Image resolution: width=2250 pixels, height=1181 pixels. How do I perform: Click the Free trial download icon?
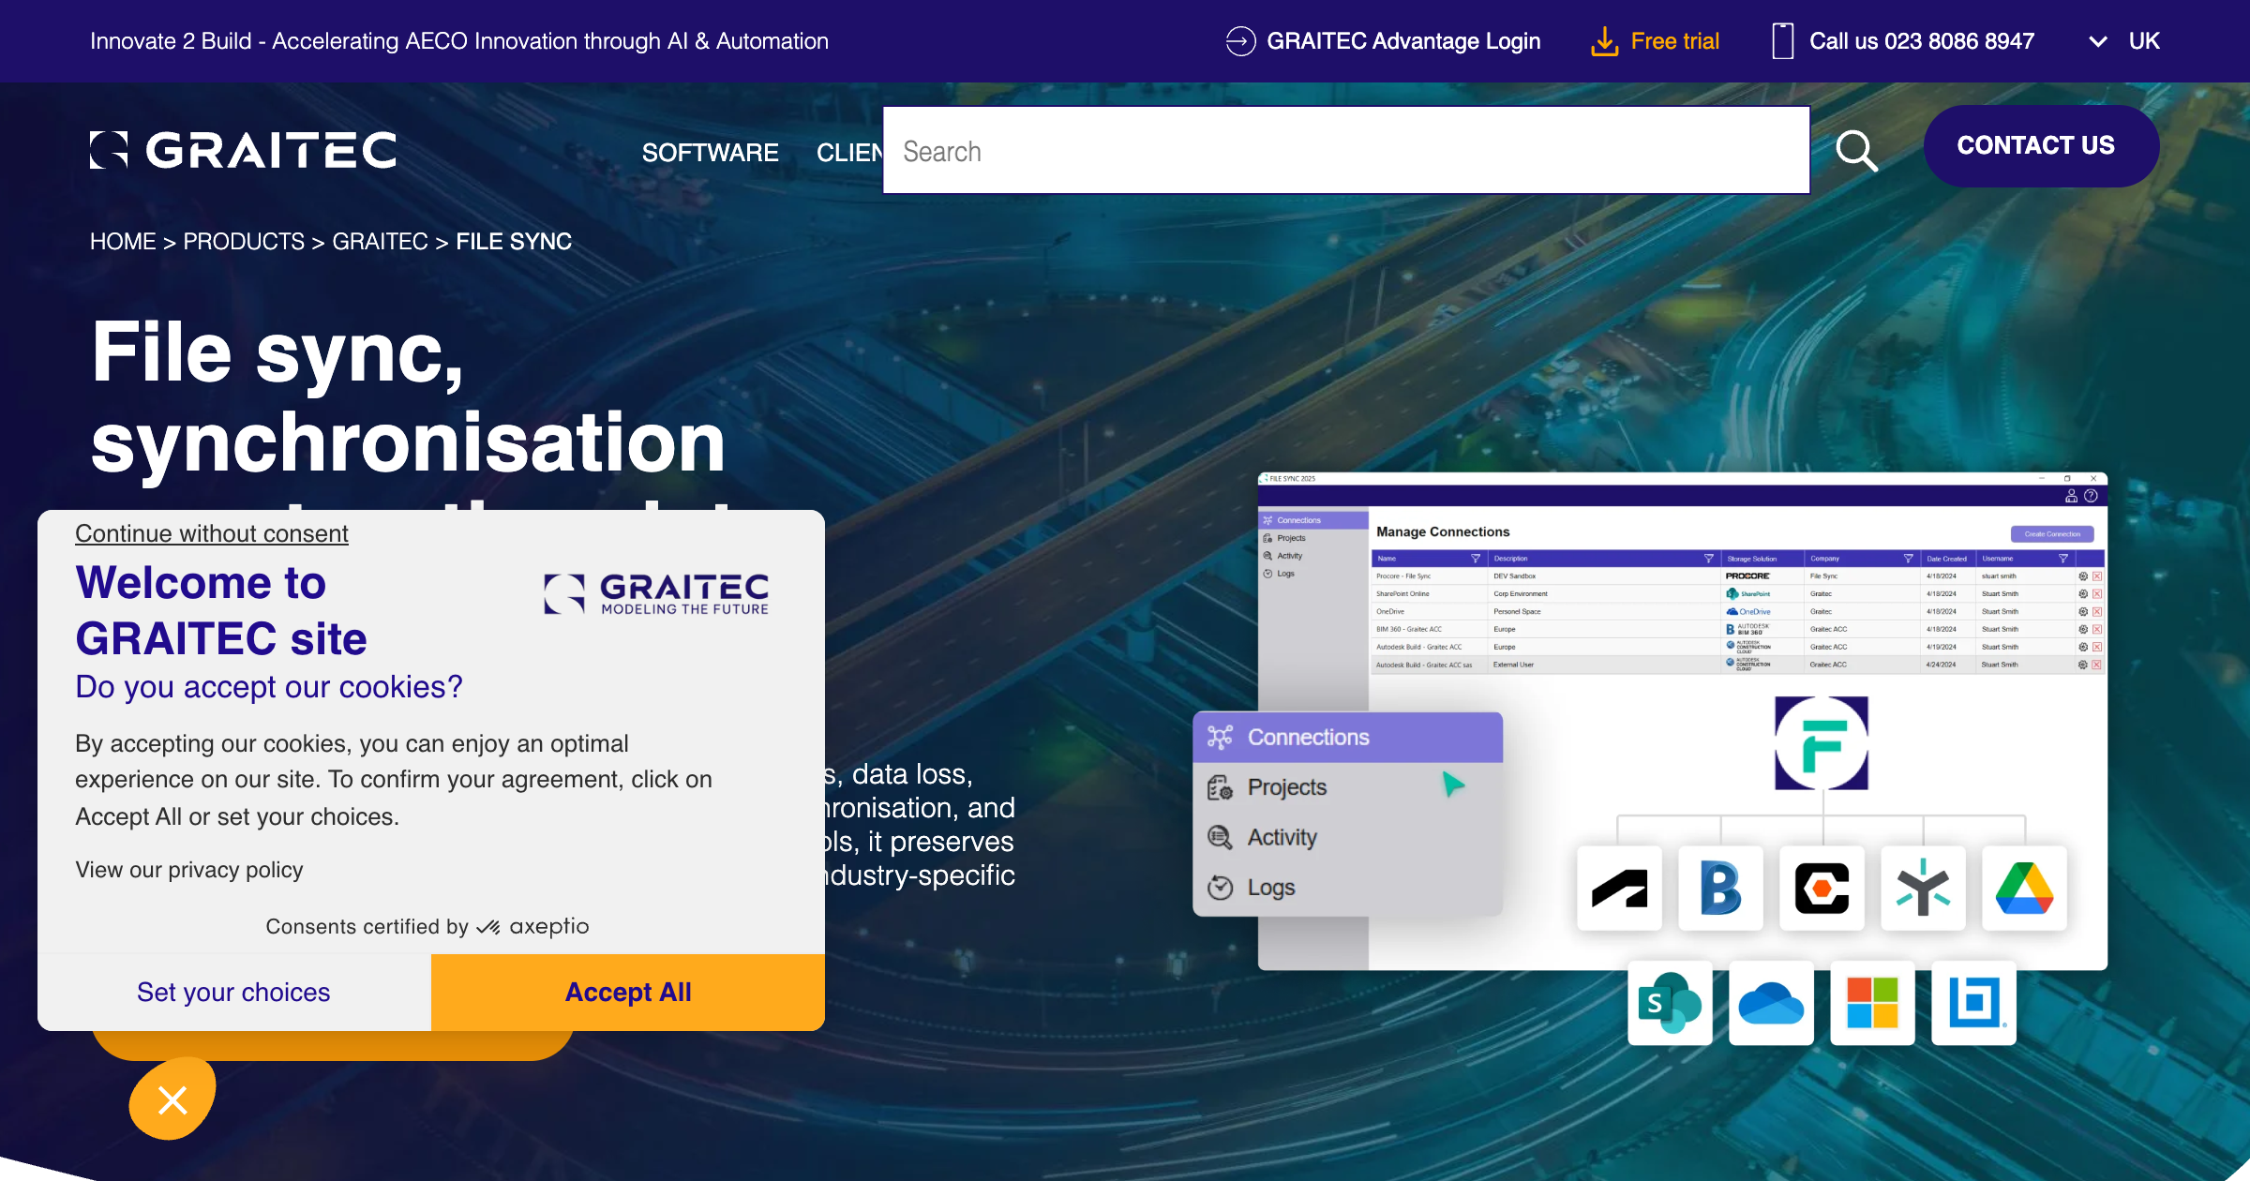pos(1605,41)
